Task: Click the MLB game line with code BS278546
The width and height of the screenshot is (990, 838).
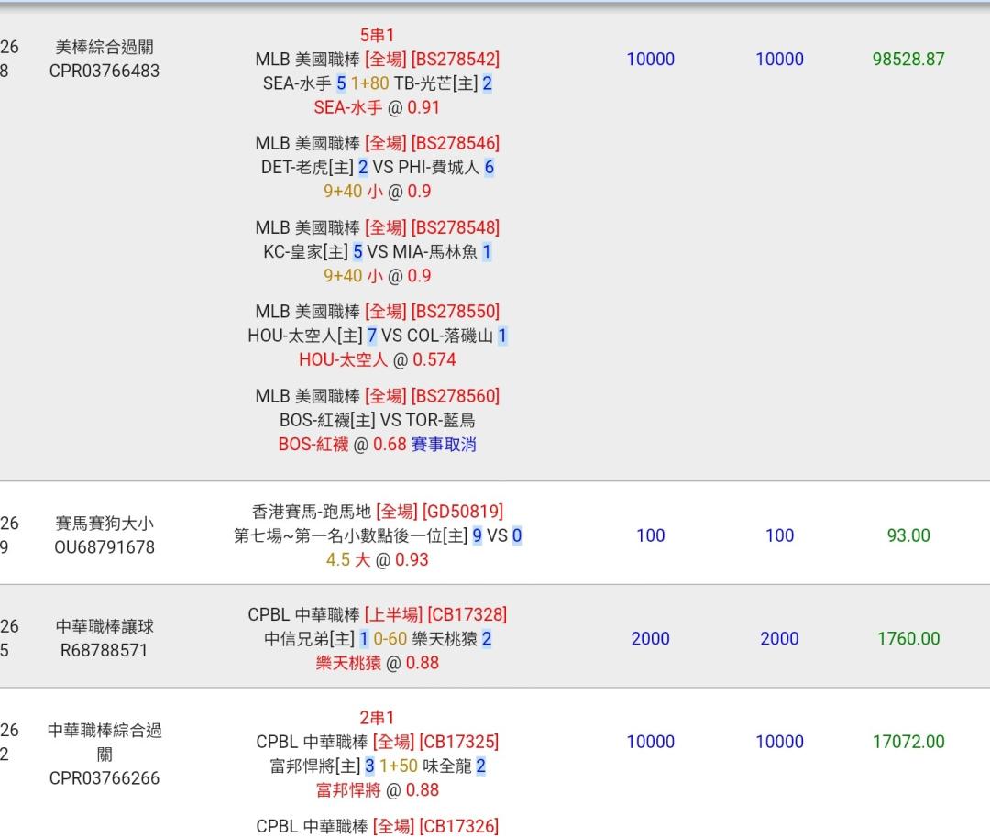Action: pyautogui.click(x=377, y=143)
